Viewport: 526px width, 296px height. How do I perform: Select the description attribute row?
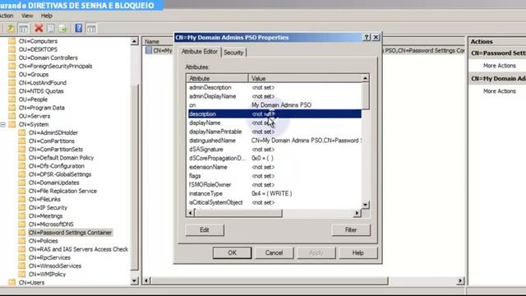275,114
